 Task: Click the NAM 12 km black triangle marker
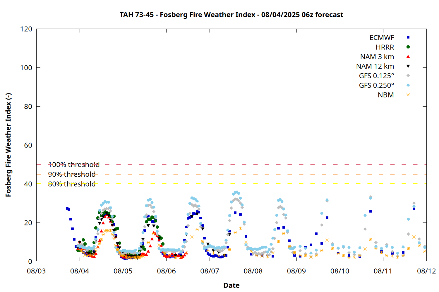[x=408, y=66]
